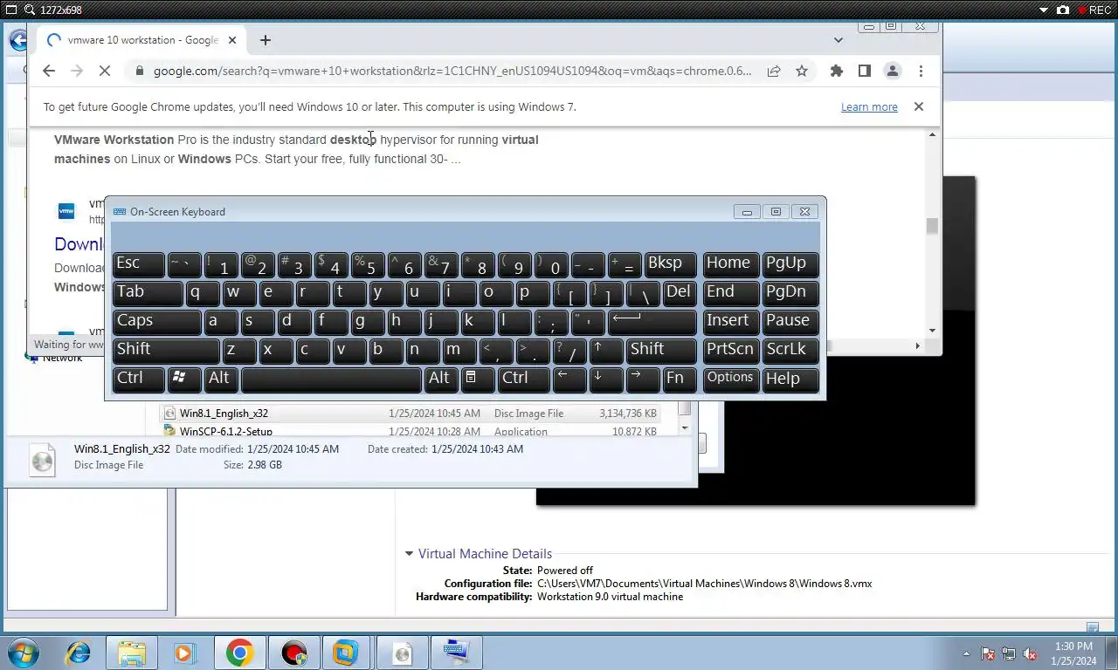1118x670 pixels.
Task: Open Windows Media Player from taskbar
Action: pyautogui.click(x=183, y=653)
